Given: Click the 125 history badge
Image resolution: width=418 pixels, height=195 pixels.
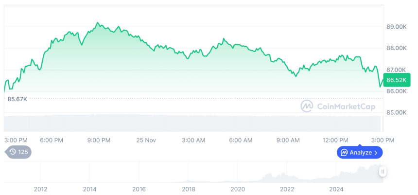Looking at the screenshot, I should (x=18, y=152).
